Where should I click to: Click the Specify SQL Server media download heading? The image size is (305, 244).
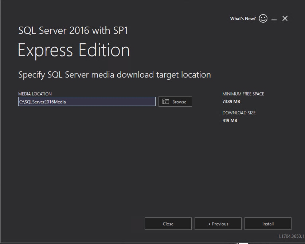(x=114, y=75)
